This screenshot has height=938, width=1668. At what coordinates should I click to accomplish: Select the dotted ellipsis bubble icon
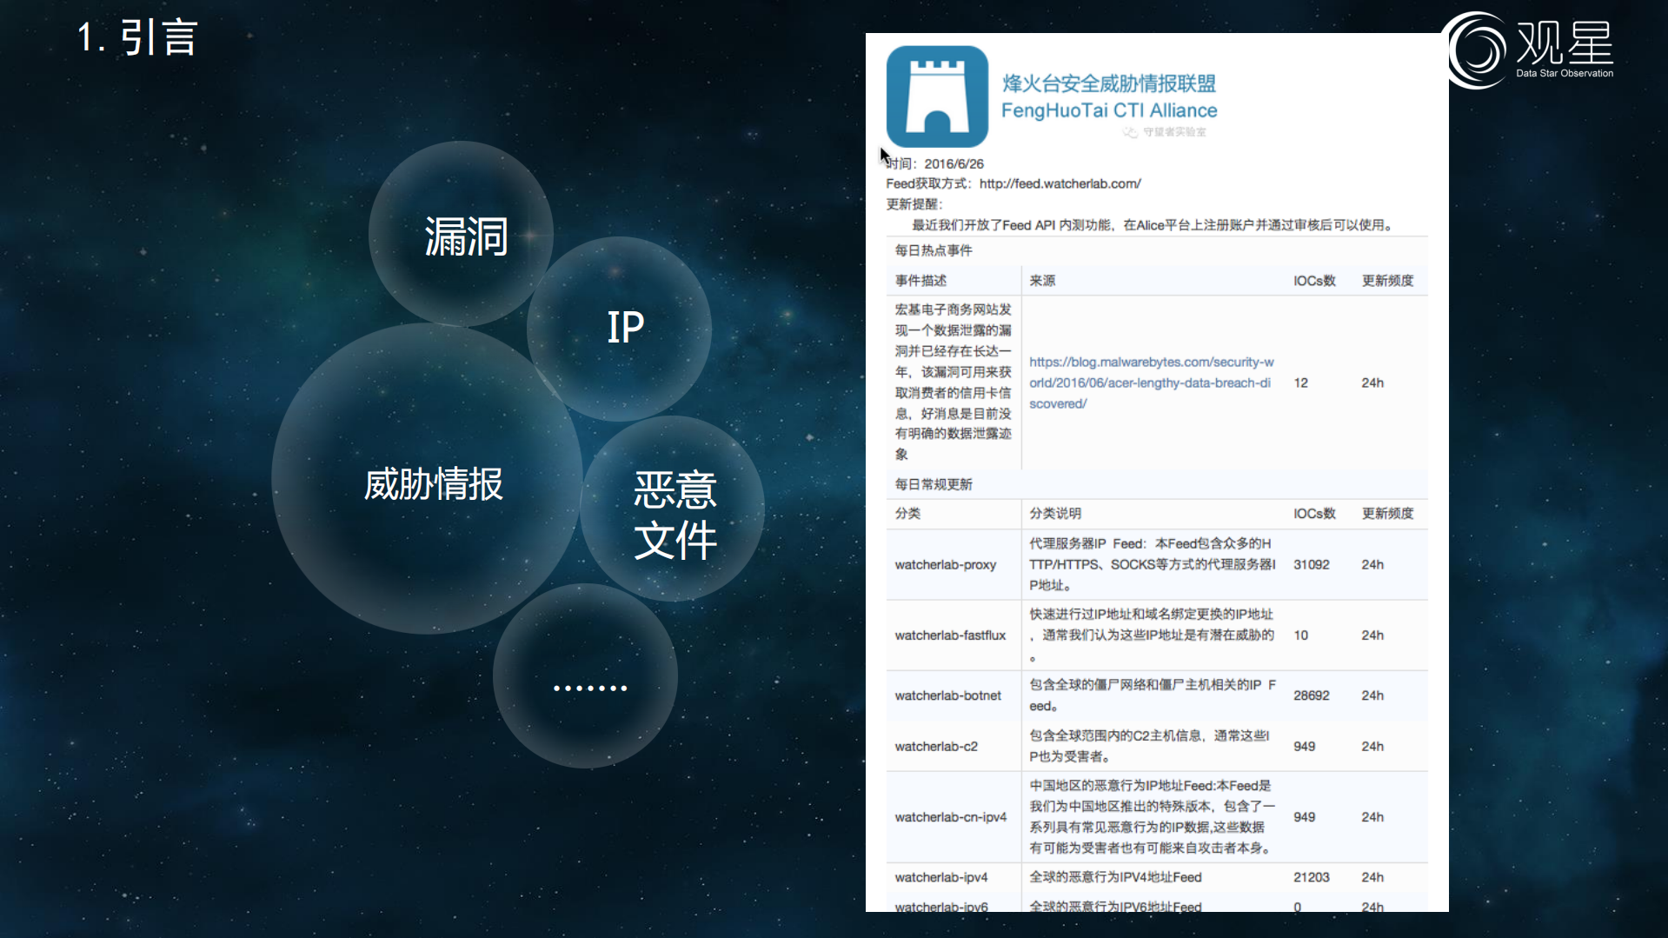coord(588,686)
